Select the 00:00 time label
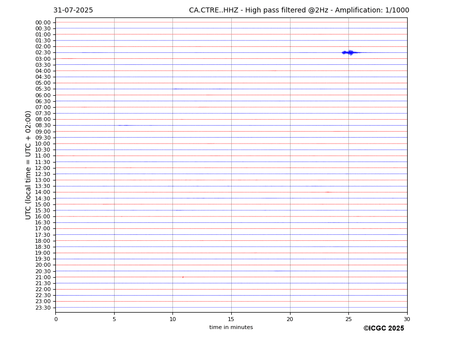This screenshot has width=462, height=347. 43,23
